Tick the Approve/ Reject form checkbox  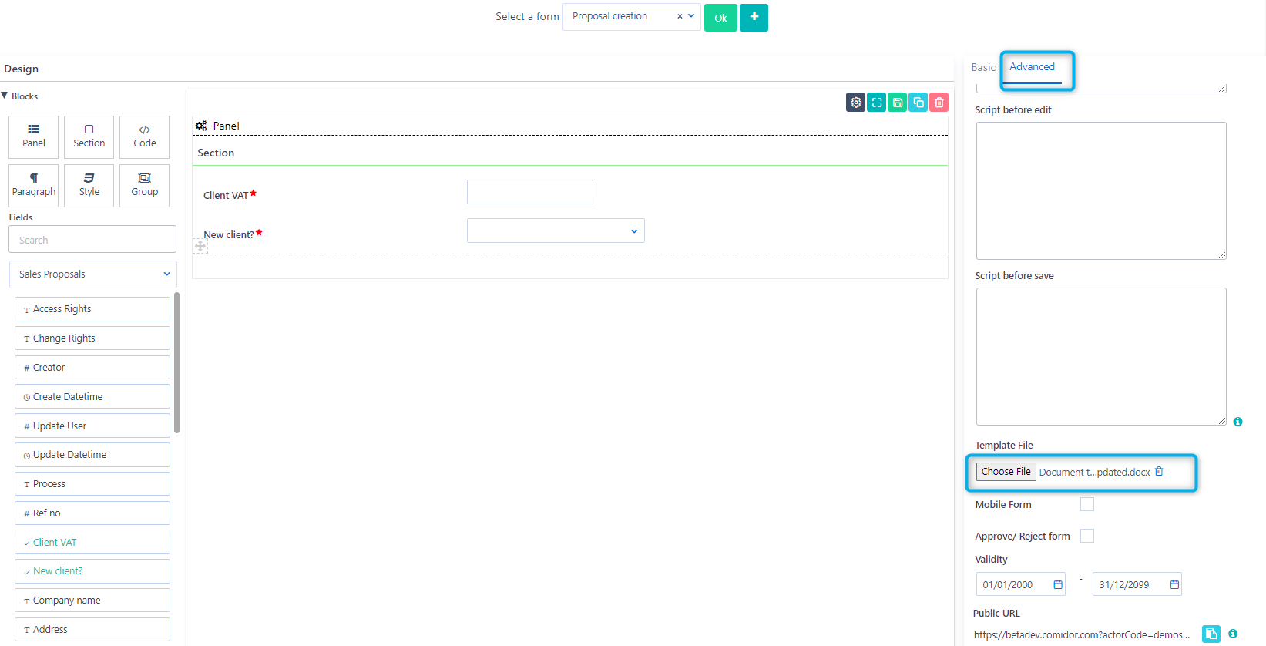point(1087,536)
